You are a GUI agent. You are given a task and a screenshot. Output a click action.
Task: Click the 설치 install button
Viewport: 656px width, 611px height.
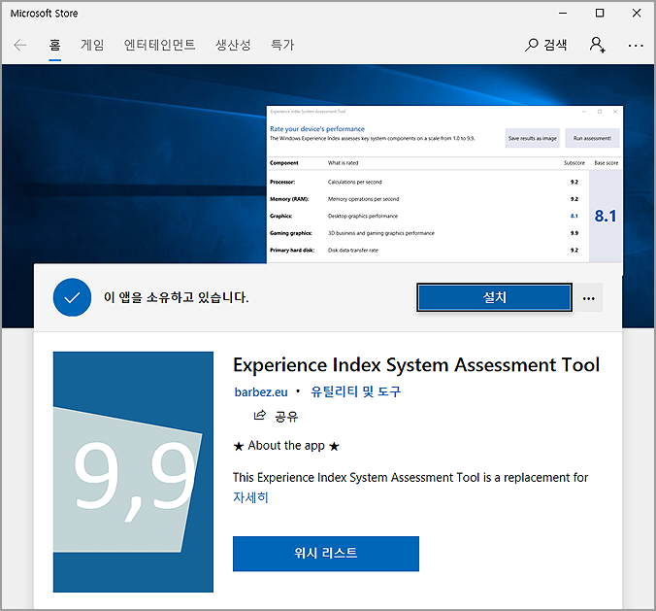[494, 297]
